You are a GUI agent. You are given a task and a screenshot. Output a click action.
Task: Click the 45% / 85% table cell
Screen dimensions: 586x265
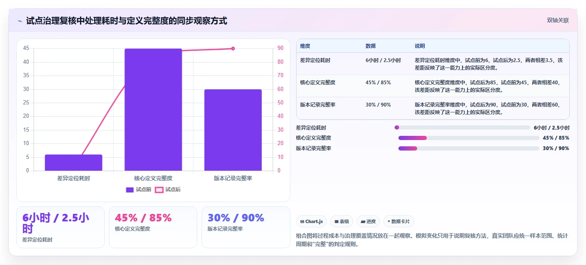(378, 83)
